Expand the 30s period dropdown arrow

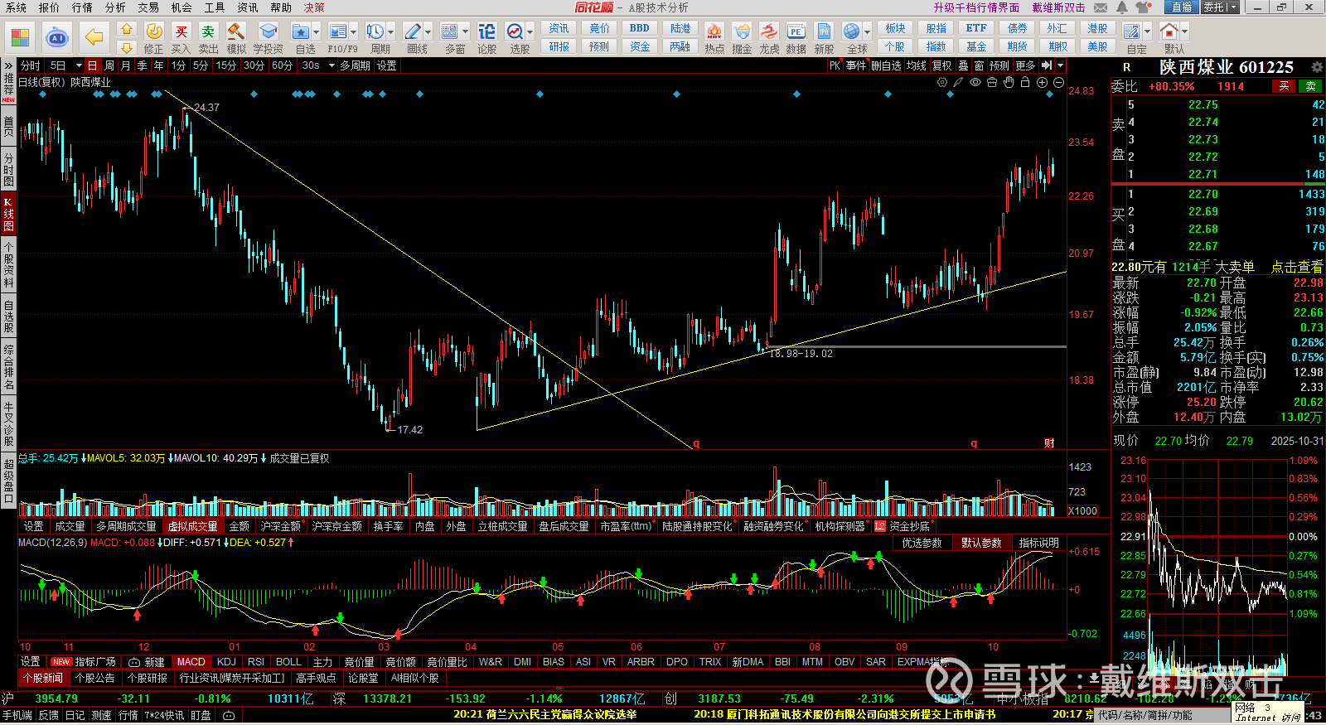330,65
